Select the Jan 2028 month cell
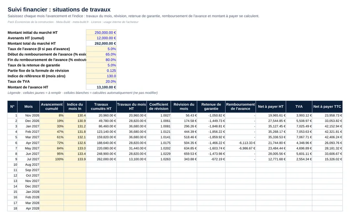The image size is (350, 217). pyautogui.click(x=28, y=192)
